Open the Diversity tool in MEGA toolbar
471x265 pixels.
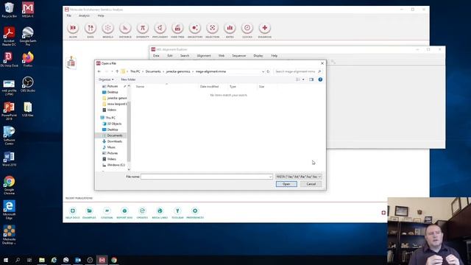[x=143, y=30]
